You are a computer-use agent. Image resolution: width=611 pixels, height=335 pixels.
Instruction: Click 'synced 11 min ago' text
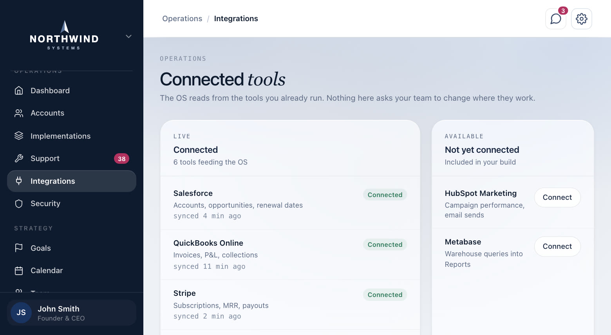(x=210, y=266)
